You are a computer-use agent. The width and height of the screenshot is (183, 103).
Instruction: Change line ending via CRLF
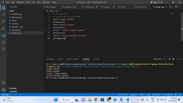(148, 94)
